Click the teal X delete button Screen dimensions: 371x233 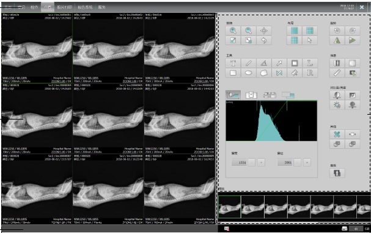[337, 134]
